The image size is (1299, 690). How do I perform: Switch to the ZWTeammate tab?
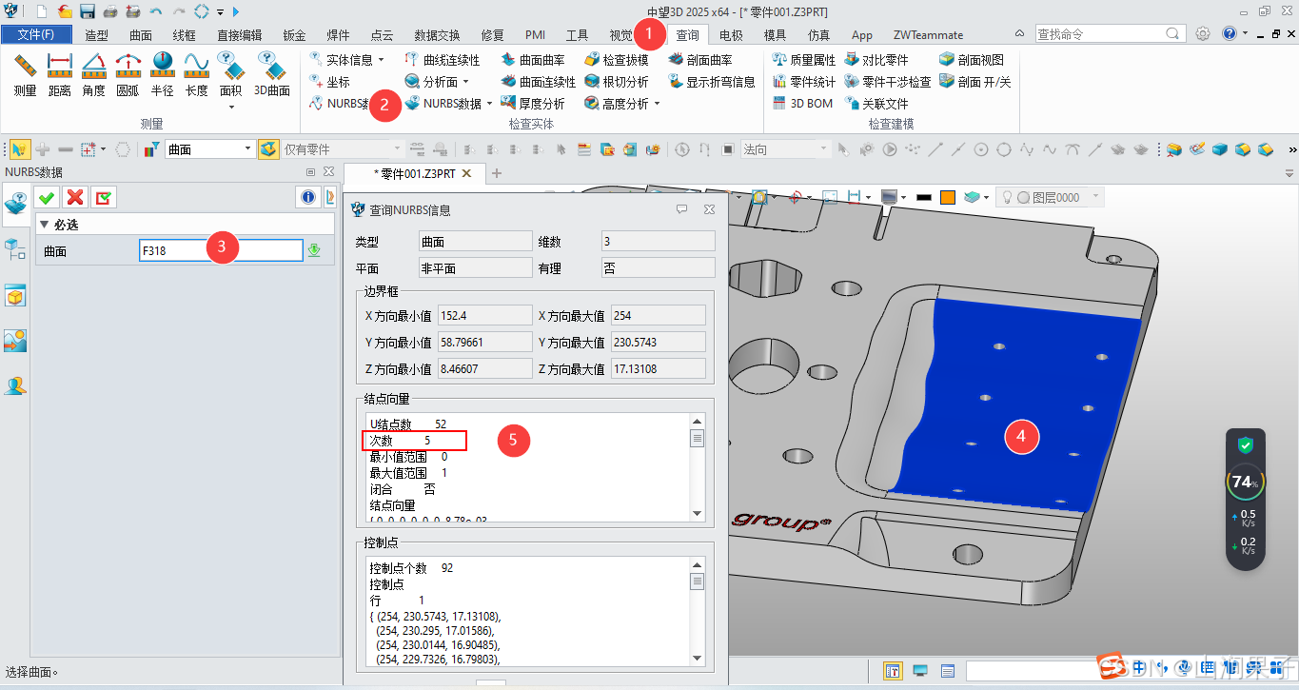928,35
